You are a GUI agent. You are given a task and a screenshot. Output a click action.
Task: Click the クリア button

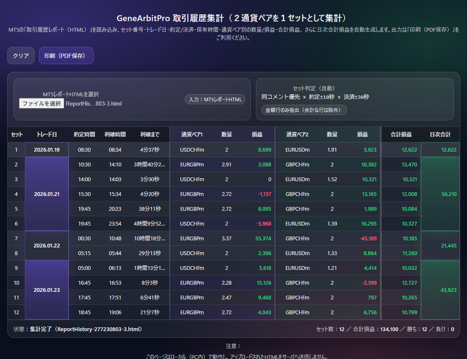(21, 56)
